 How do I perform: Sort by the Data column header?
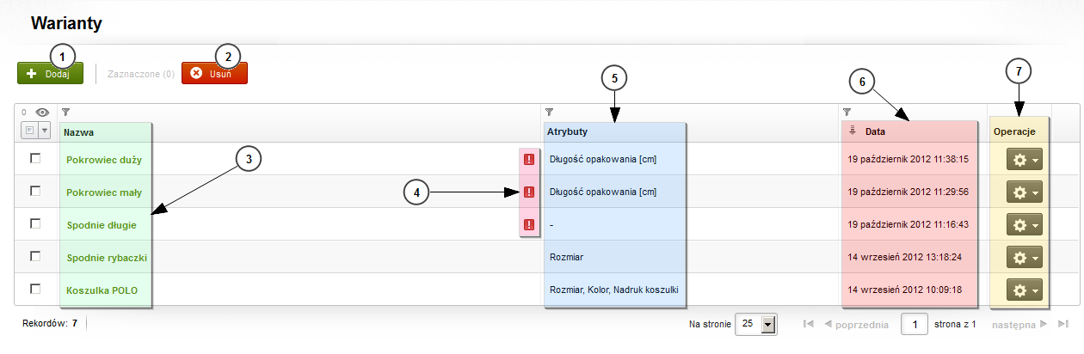point(875,132)
